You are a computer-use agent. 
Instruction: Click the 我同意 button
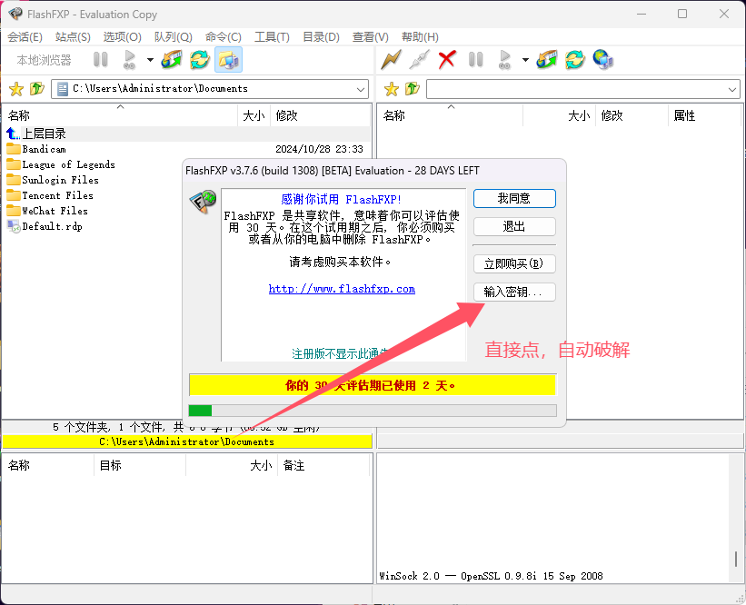click(x=513, y=198)
